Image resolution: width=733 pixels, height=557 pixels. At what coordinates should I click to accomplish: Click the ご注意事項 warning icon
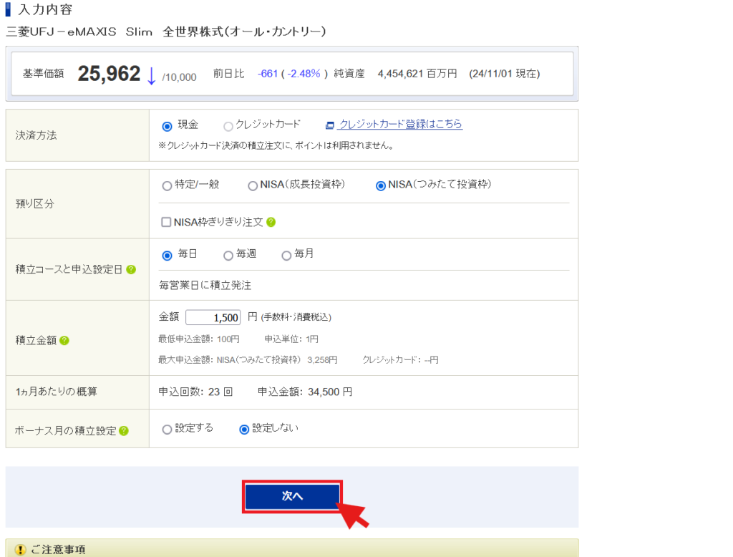tap(20, 550)
